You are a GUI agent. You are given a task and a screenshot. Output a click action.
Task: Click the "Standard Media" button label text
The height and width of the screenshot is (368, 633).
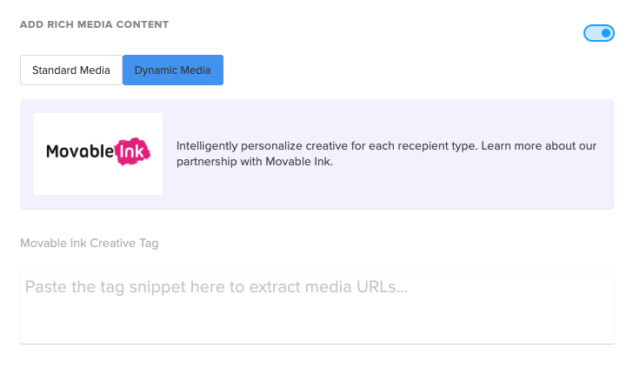pyautogui.click(x=71, y=70)
